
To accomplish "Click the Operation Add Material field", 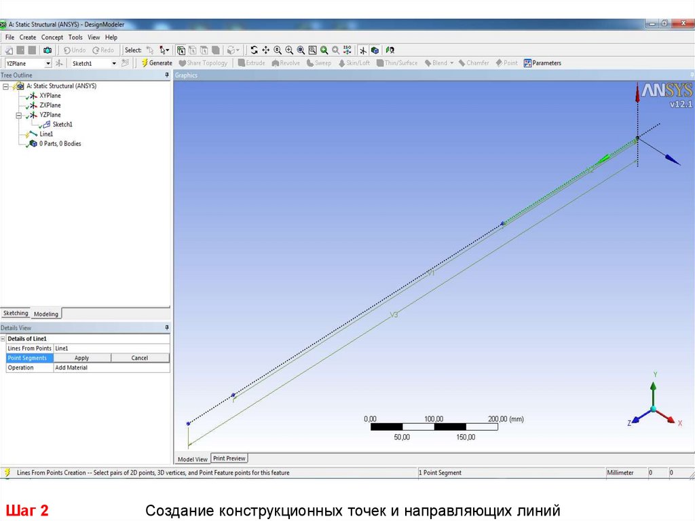I will click(112, 367).
